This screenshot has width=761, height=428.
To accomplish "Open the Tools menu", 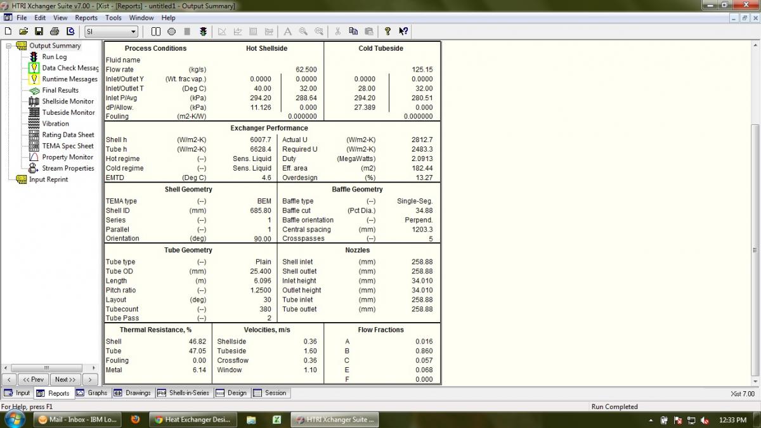I will pyautogui.click(x=114, y=18).
